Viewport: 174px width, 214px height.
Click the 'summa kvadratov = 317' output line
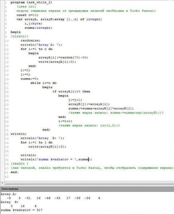(22, 210)
